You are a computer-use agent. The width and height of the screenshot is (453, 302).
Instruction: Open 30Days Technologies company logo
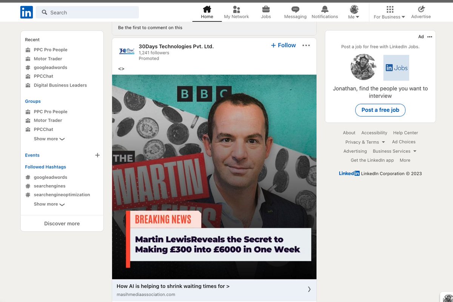pos(127,51)
